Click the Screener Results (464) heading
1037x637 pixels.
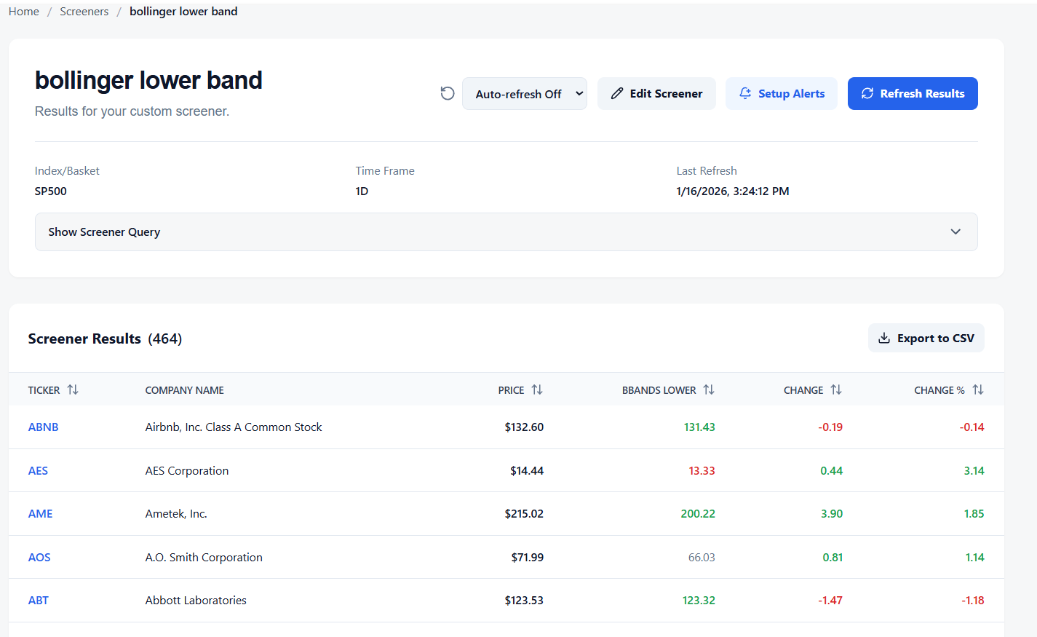pos(105,339)
